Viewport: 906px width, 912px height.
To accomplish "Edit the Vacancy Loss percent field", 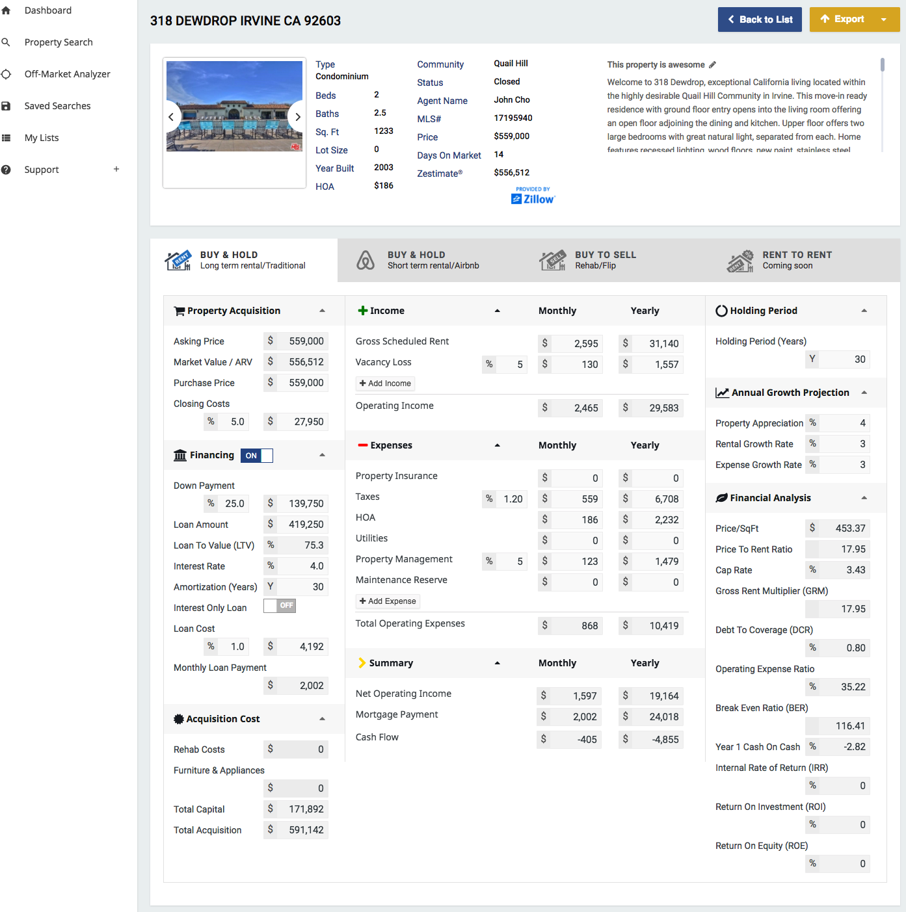I will pos(511,365).
